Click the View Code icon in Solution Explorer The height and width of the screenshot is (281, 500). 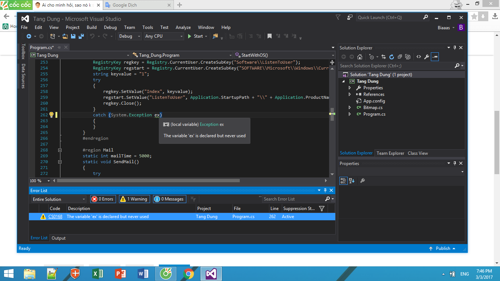[419, 57]
